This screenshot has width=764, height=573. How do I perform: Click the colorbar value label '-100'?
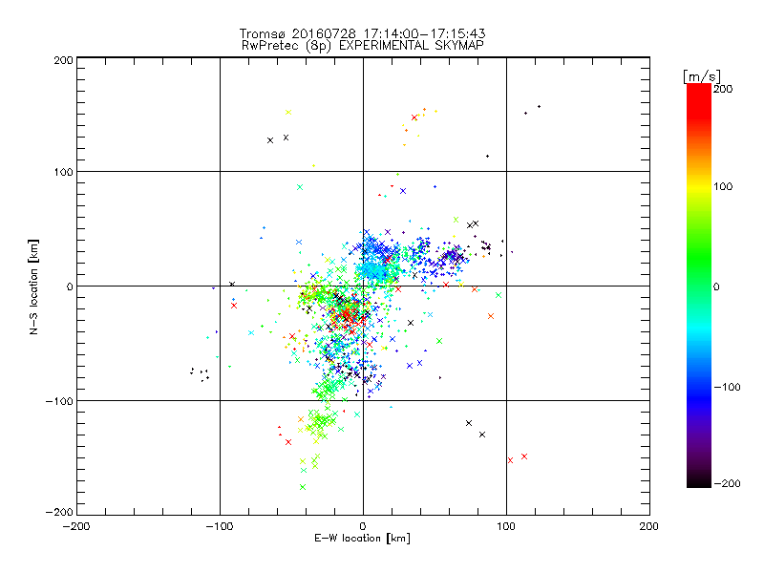[x=727, y=388]
